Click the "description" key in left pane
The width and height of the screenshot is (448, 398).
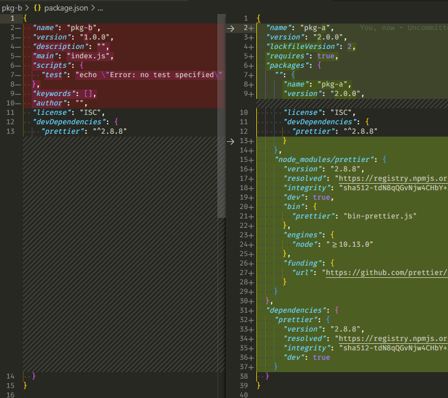pos(61,47)
